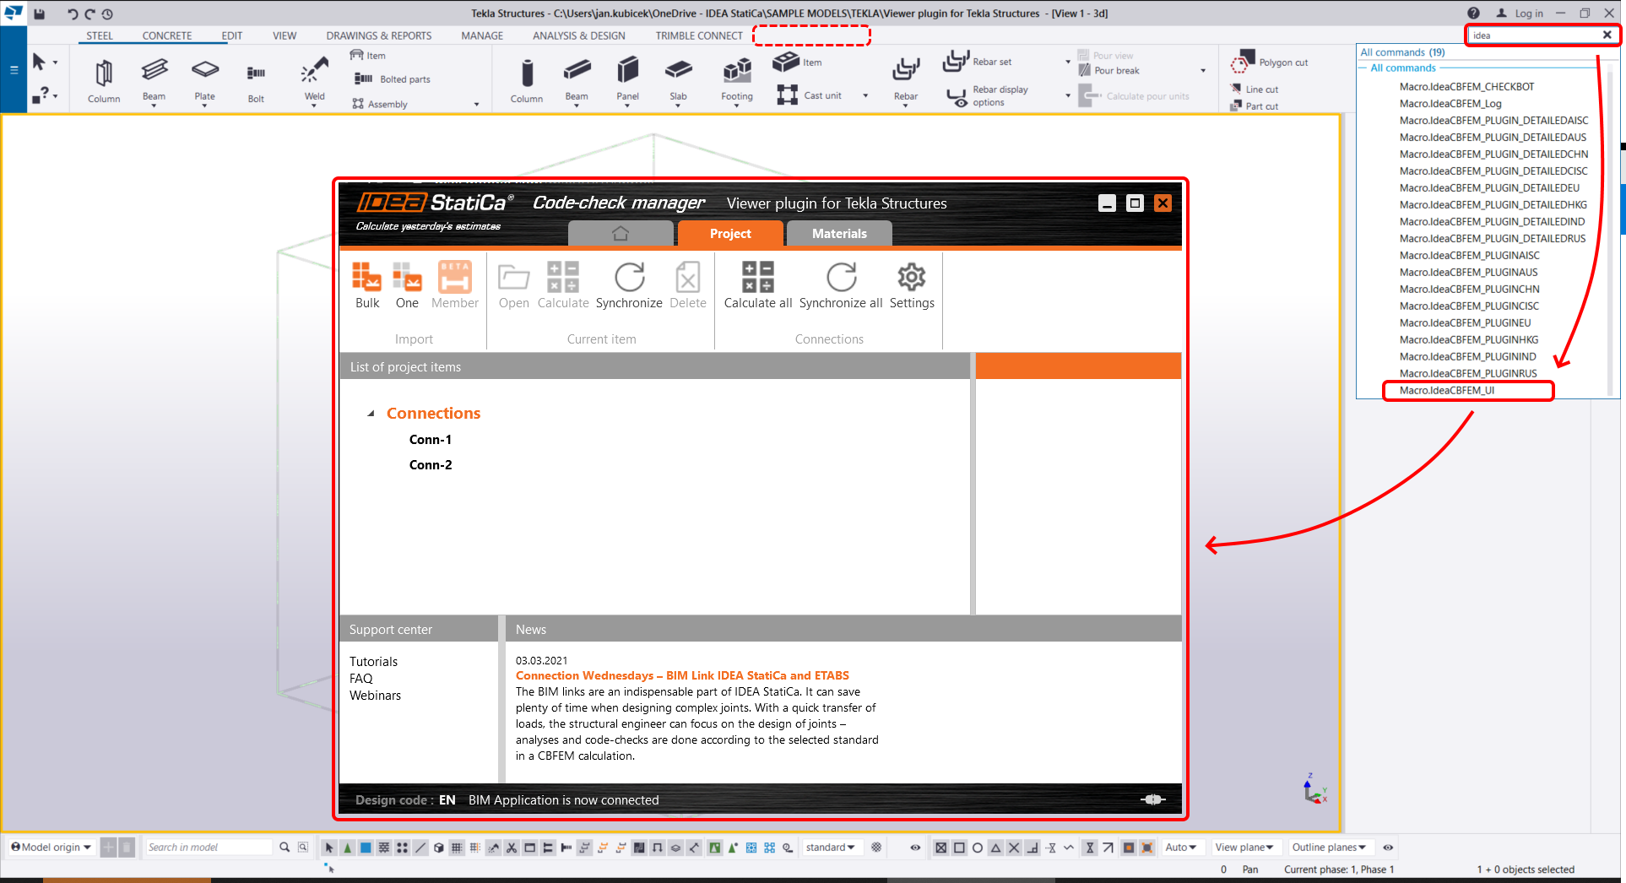
Task: Open the CONCRETE ribbon tab
Action: coord(166,35)
